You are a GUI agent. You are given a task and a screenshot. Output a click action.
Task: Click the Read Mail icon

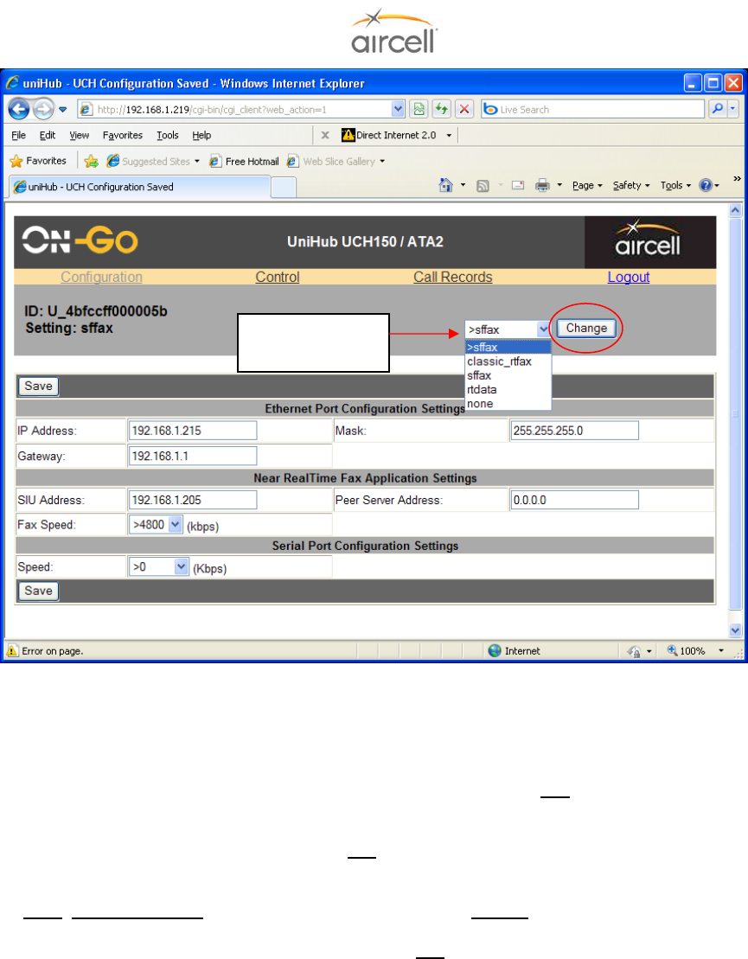(518, 185)
